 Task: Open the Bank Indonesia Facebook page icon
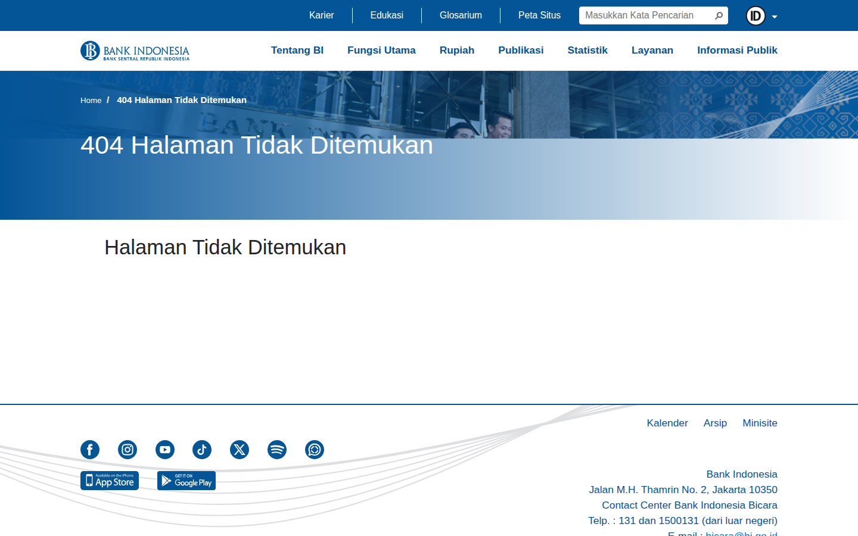click(90, 450)
